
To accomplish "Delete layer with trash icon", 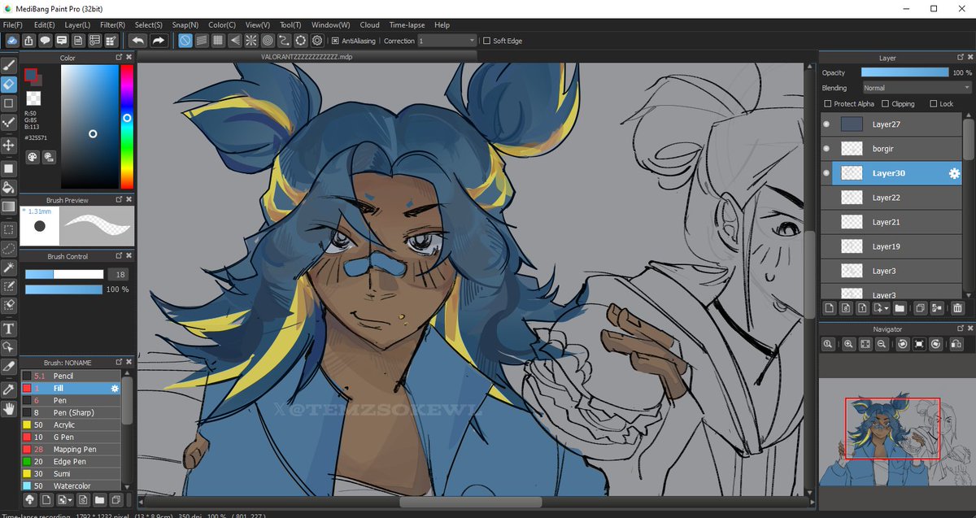I will point(957,308).
